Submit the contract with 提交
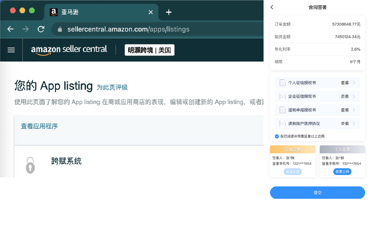This screenshot has height=229, width=371. point(317,193)
